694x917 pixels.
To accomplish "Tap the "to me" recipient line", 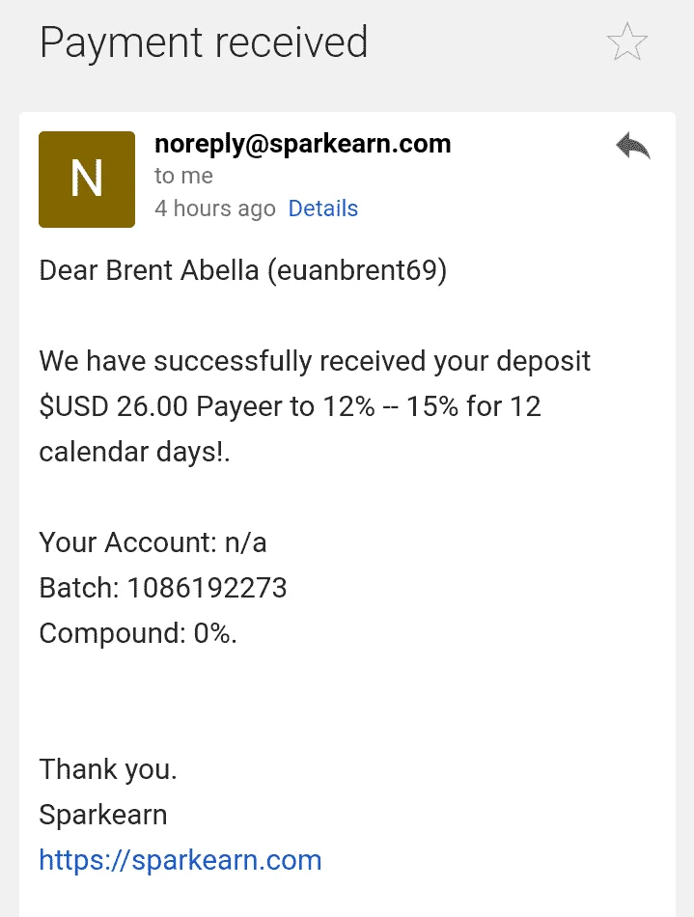I will pos(183,176).
